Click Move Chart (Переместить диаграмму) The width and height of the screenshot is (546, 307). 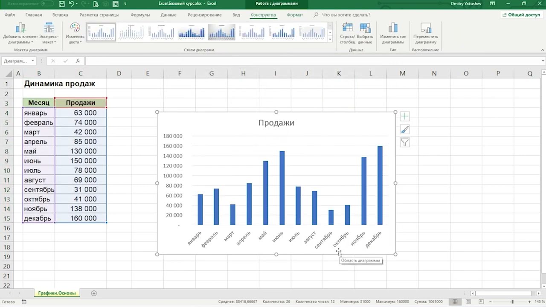426,34
